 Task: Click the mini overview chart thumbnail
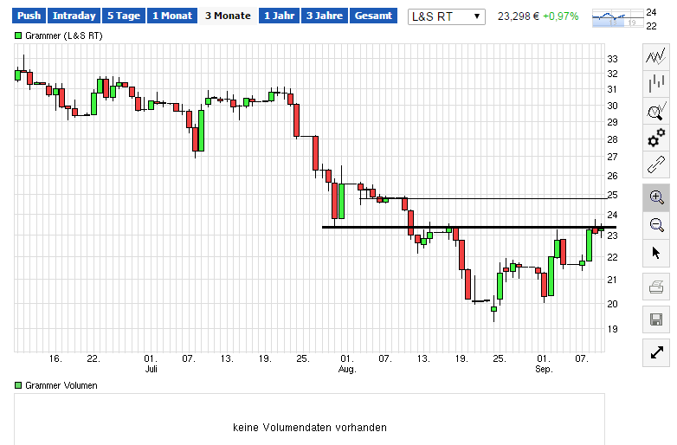point(618,18)
